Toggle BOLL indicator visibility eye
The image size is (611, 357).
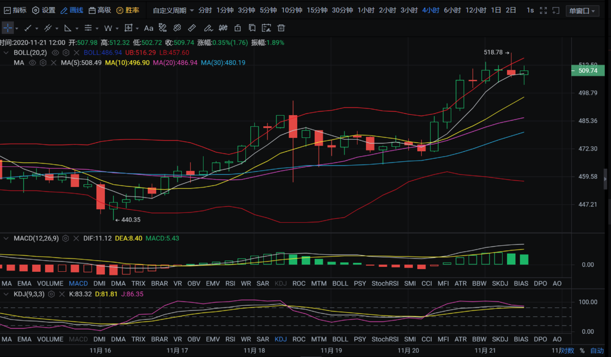click(55, 53)
